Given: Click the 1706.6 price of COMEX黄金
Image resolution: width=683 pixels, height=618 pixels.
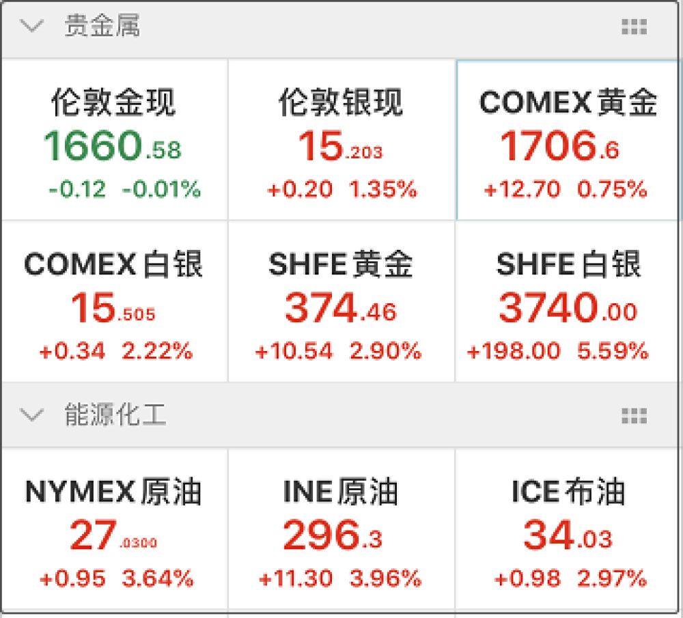Looking at the screenshot, I should [560, 146].
